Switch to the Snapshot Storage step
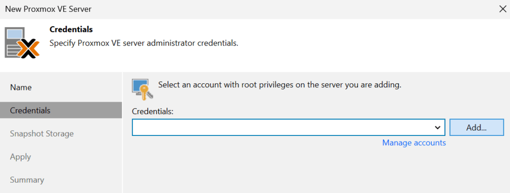510x193 pixels. pos(42,134)
